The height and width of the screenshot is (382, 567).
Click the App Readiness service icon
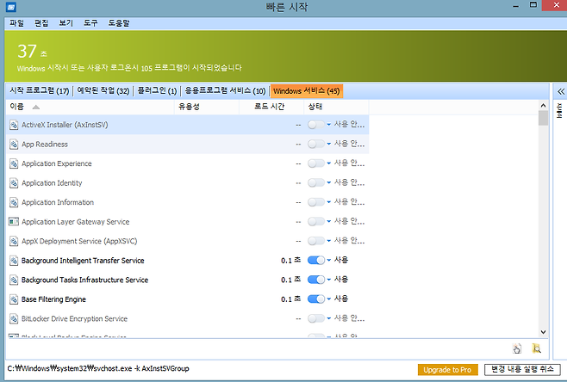point(14,145)
